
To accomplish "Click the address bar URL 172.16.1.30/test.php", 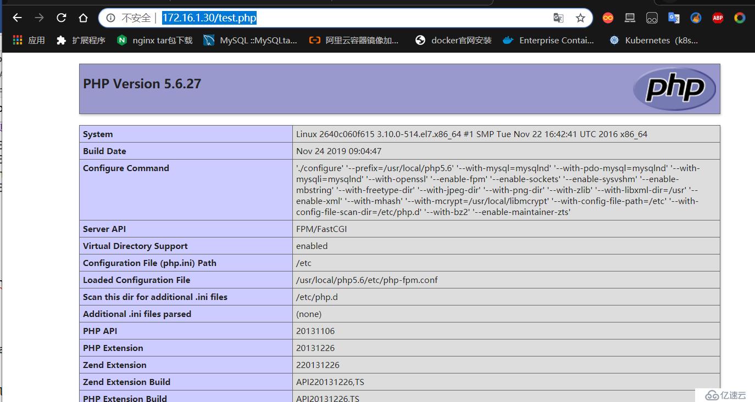I will pyautogui.click(x=209, y=18).
